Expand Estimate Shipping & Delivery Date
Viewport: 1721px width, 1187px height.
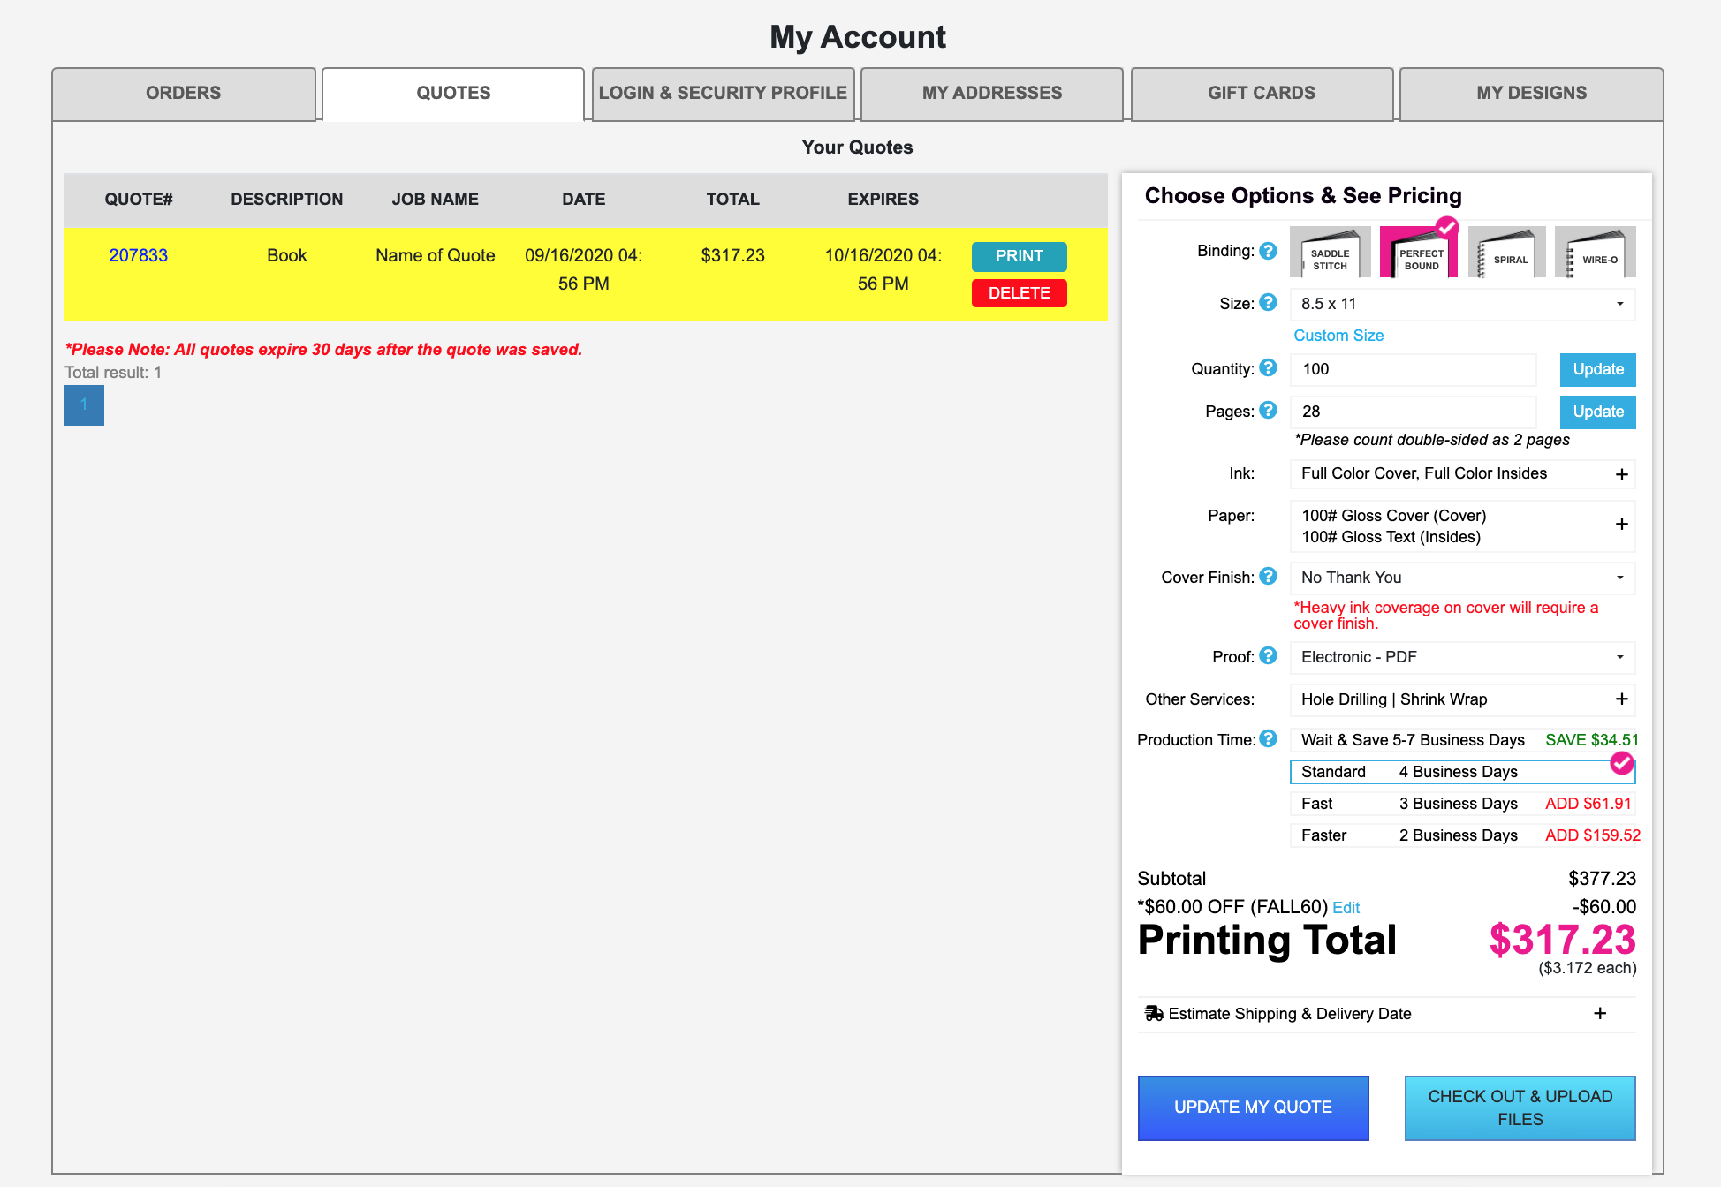pos(1386,1014)
